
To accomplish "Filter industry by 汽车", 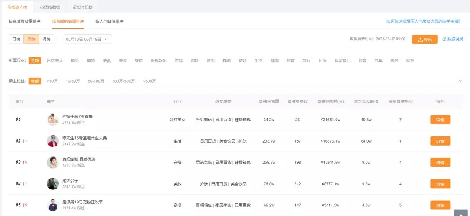I will pos(378,60).
